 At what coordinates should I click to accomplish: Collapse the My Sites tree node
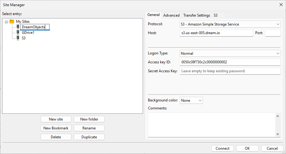[x=7, y=22]
